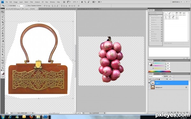Enable Texture checkbox in Brushes panel
The height and width of the screenshot is (119, 191).
pyautogui.click(x=150, y=22)
